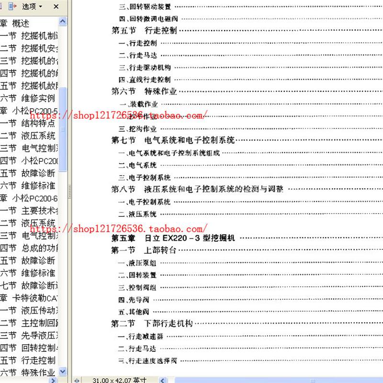Open the 选项 options dropdown menu
This screenshot has height=383, width=383.
(x=32, y=6)
